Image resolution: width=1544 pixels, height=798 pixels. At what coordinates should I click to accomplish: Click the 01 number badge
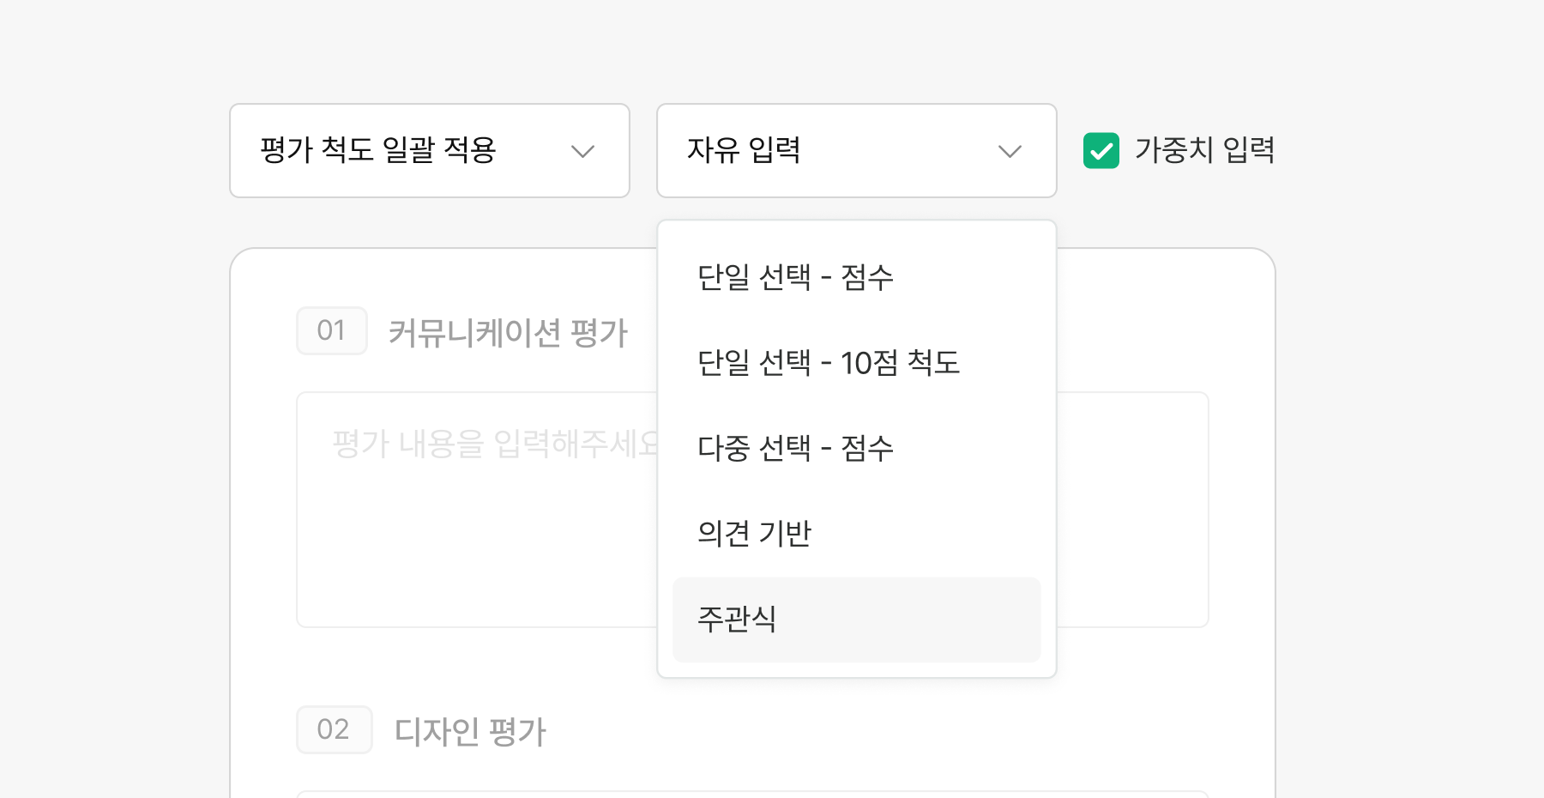point(331,330)
